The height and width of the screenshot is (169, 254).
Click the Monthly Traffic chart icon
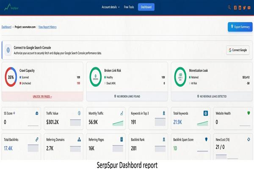click(121, 113)
